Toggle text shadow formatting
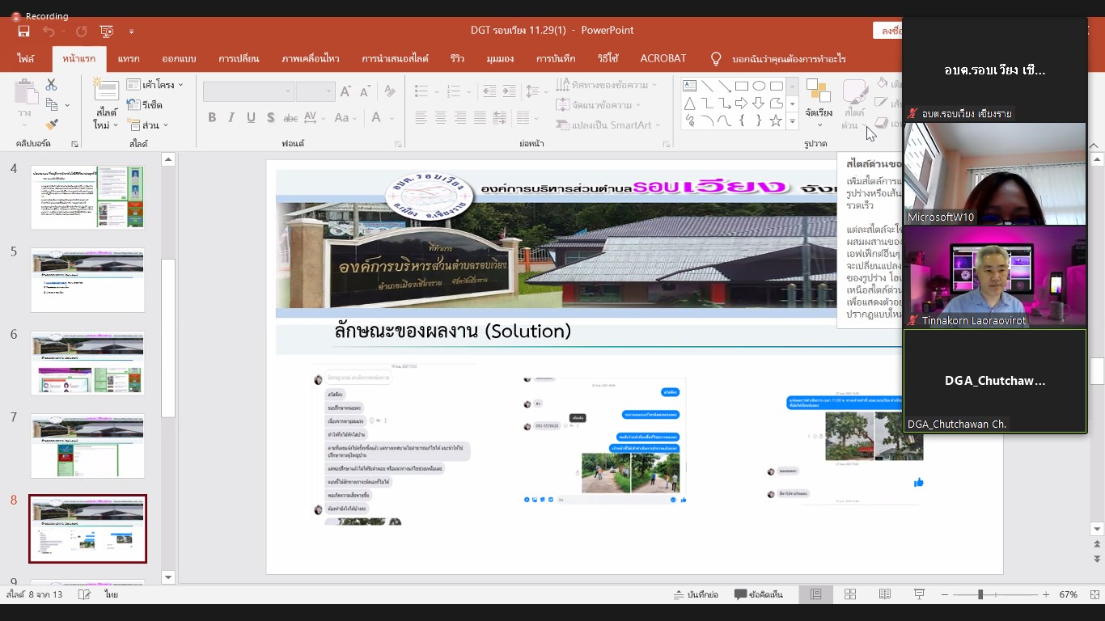Screen dimensions: 1105x621 tap(270, 117)
